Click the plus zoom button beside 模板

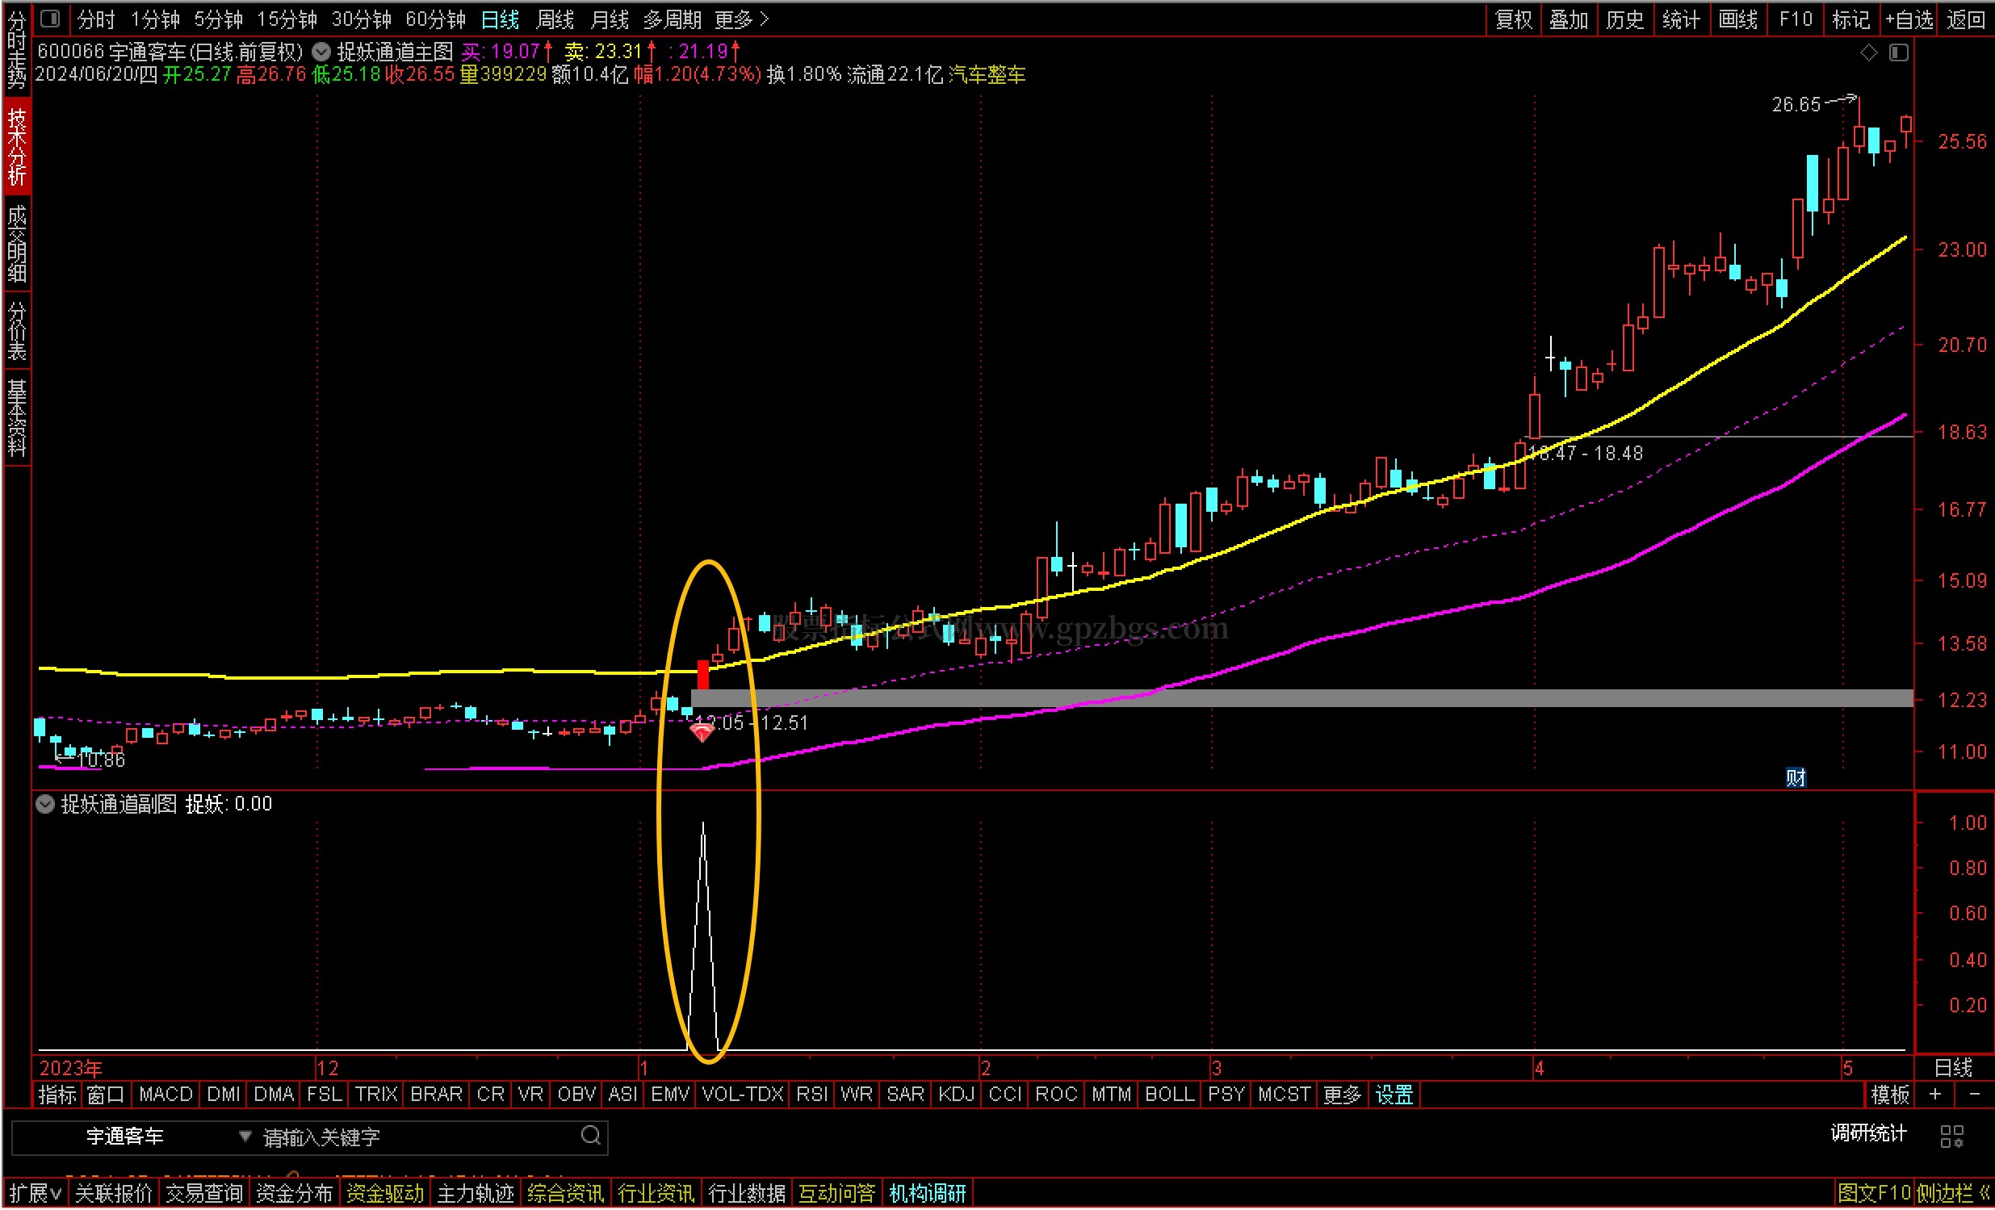click(x=1935, y=1095)
